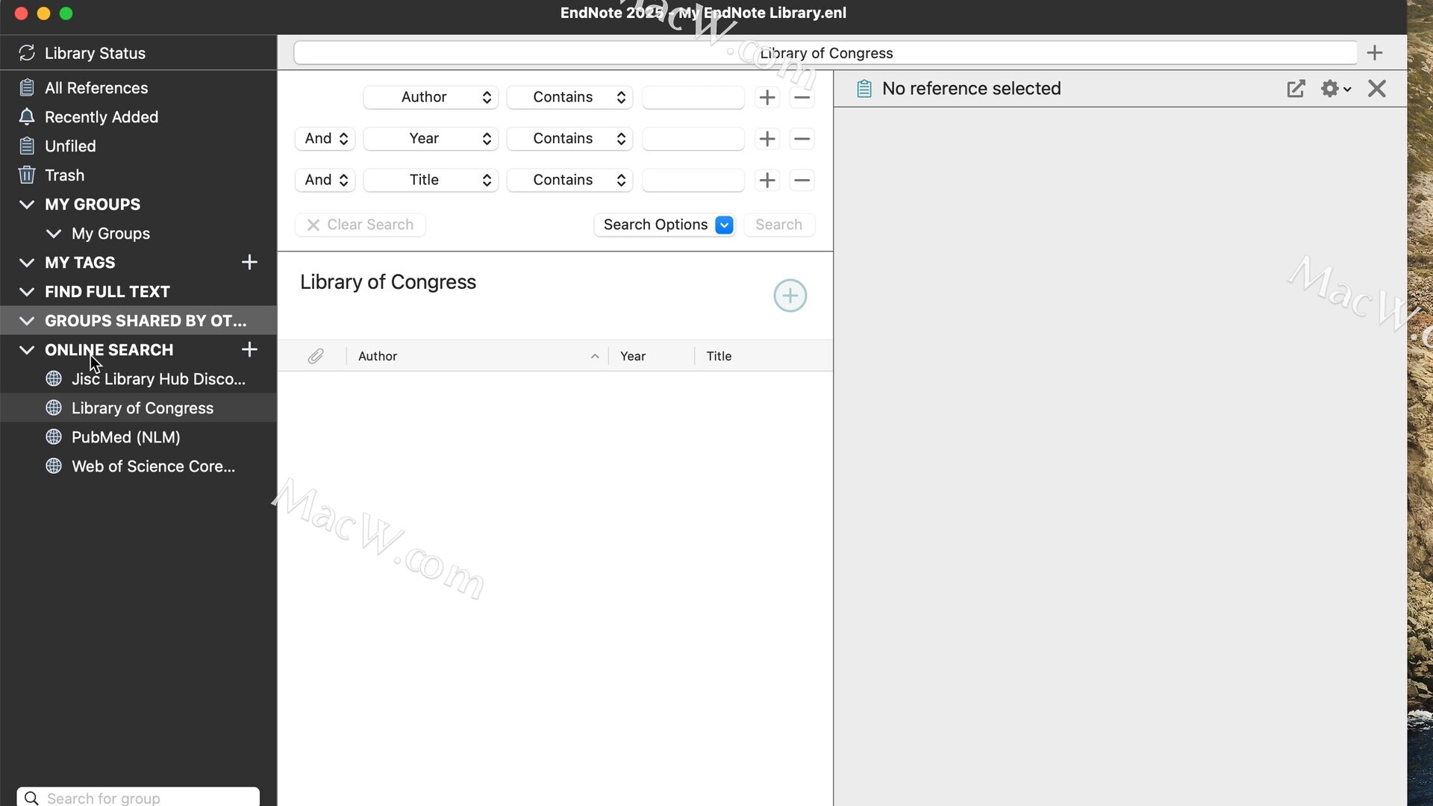Open Contains dropdown in Author row
Screen dimensions: 1433x806
pos(569,97)
